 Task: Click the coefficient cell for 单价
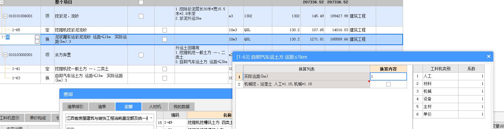(x=471, y=114)
